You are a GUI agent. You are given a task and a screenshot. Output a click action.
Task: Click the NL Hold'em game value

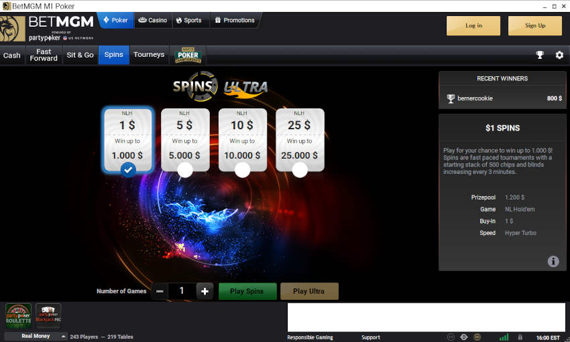520,209
